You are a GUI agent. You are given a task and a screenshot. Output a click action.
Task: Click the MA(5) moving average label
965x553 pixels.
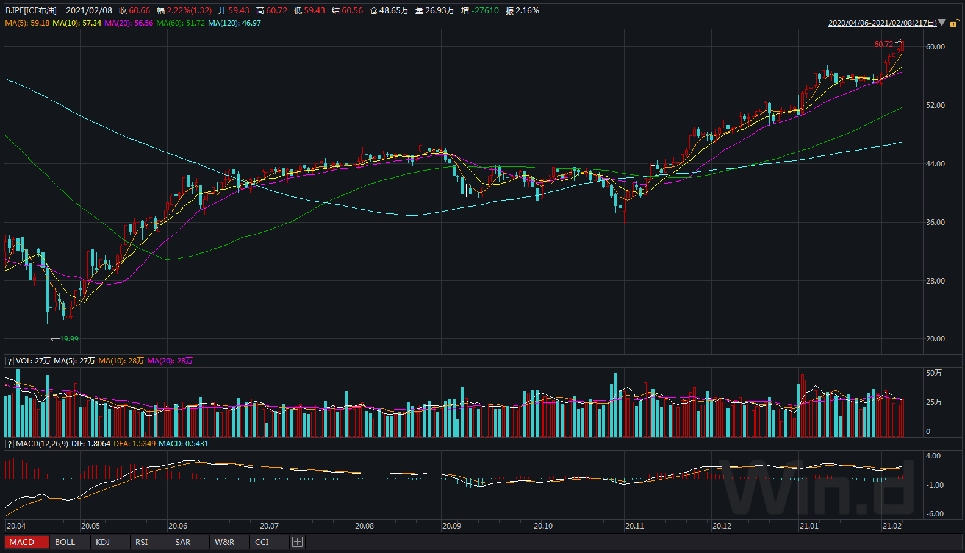(27, 23)
